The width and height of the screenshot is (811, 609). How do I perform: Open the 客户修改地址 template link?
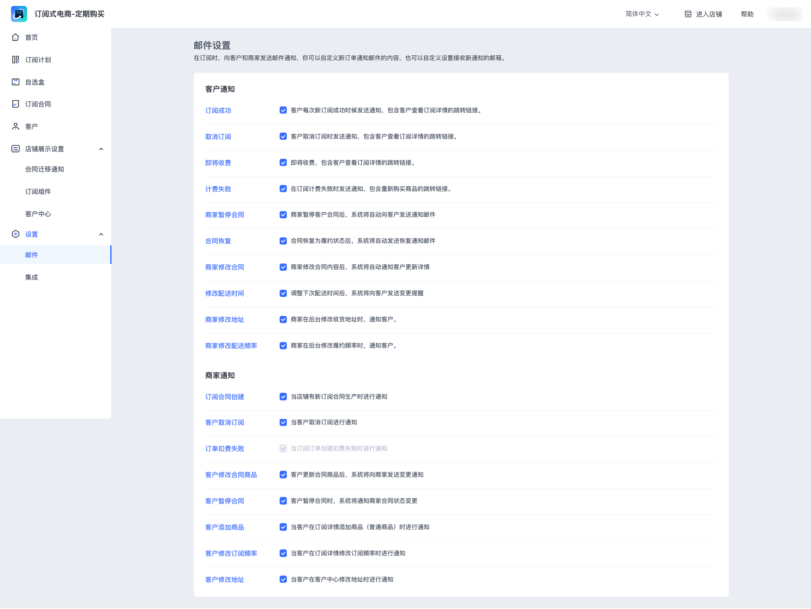pyautogui.click(x=225, y=579)
